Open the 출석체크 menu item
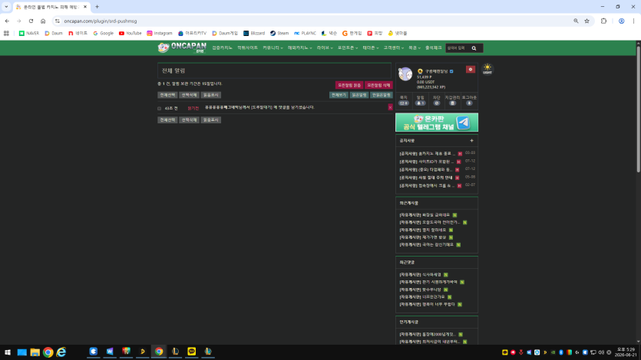The width and height of the screenshot is (641, 360). [x=433, y=47]
